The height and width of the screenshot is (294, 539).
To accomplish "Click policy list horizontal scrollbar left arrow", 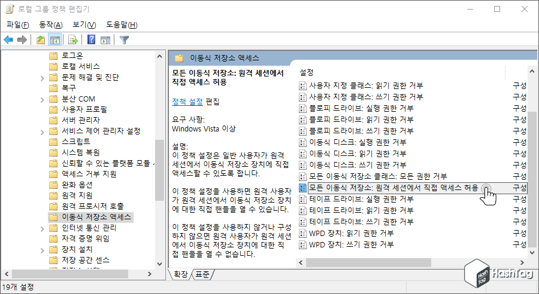I will coord(301,263).
